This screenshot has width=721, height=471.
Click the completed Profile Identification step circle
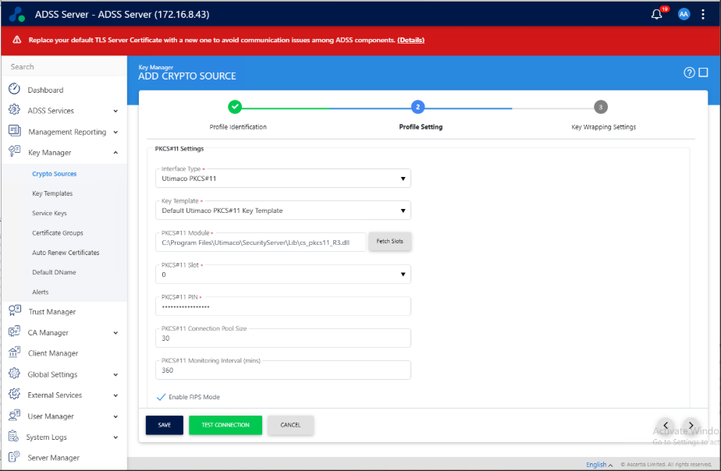coord(235,107)
